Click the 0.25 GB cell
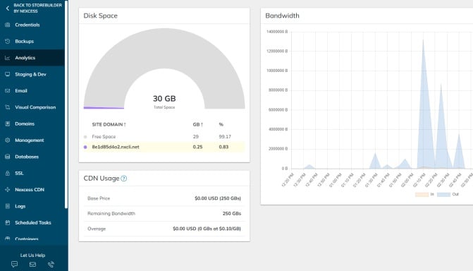Viewport: 473px width, 271px height. 197,147
